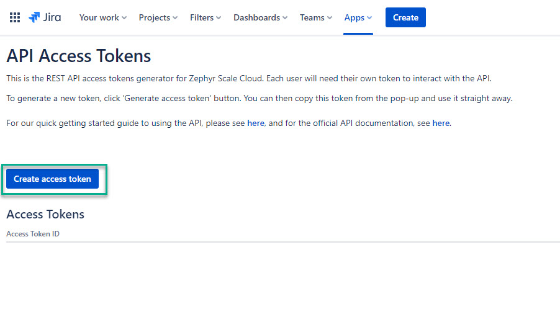This screenshot has height=327, width=560.
Task: Expand the Apps dropdown chevron
Action: [370, 18]
